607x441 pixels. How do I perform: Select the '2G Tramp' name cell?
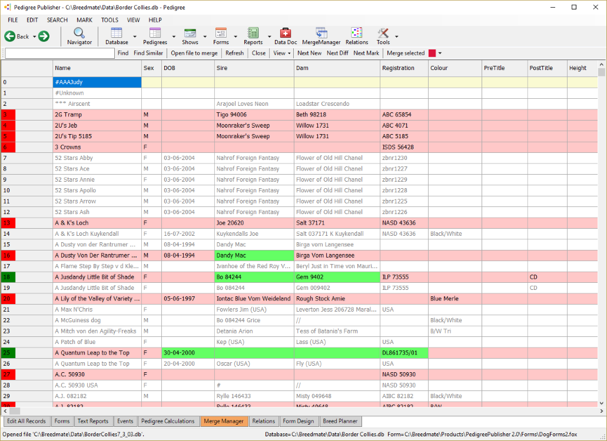[97, 115]
